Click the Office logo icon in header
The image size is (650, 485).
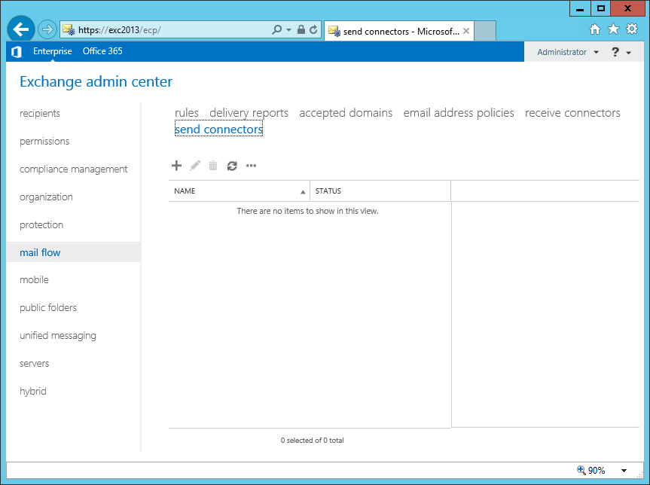coord(16,52)
